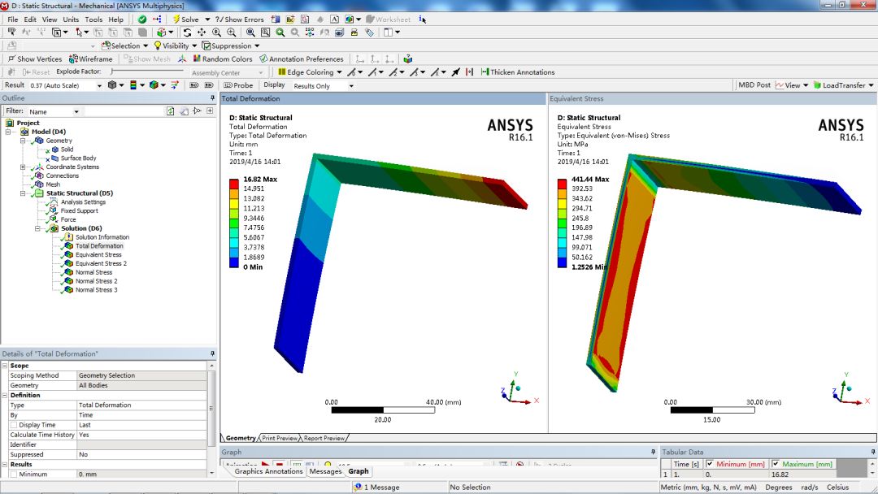Viewport: 878px width, 494px height.
Task: Toggle the Minimum result checkbox in Details
Action: coord(14,474)
